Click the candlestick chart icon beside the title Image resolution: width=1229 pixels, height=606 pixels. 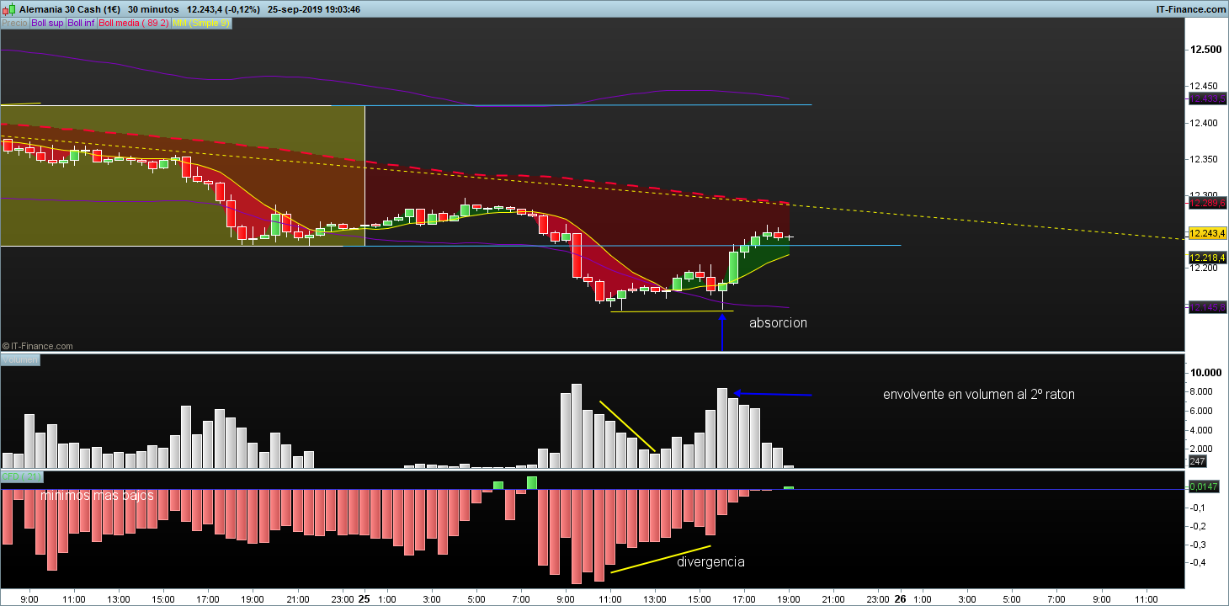pos(8,8)
